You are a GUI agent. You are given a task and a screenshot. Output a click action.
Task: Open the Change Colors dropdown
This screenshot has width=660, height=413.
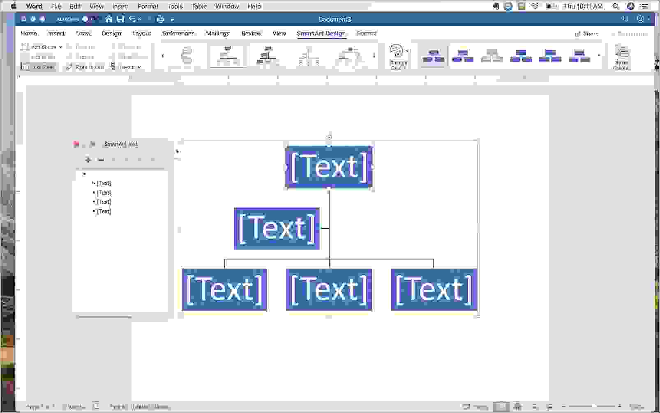click(398, 57)
